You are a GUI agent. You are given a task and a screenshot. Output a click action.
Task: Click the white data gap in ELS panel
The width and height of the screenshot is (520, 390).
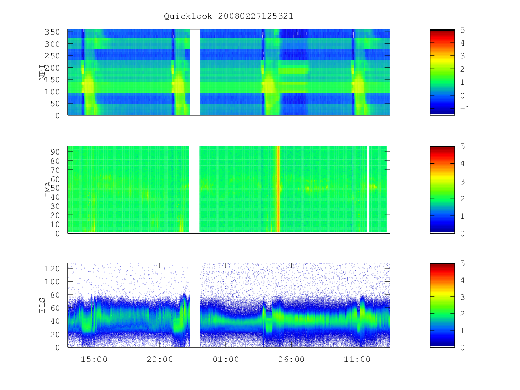pyautogui.click(x=195, y=305)
